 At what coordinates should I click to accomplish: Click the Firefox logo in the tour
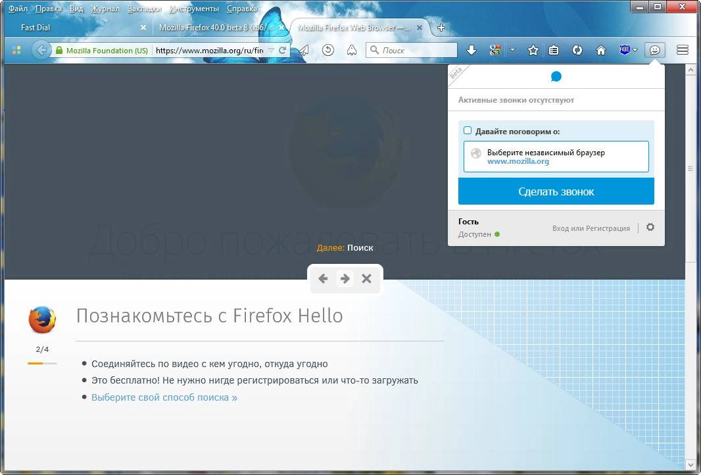click(42, 319)
